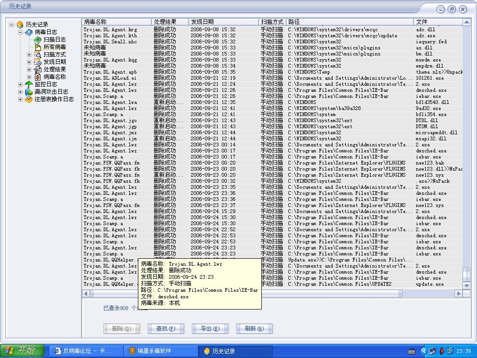Select row with file msapi32.dll
Screen dimensions: 477x358
(x=272, y=138)
